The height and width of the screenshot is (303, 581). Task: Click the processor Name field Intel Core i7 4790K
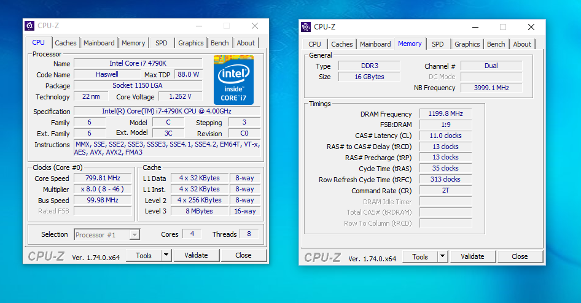[x=138, y=63]
